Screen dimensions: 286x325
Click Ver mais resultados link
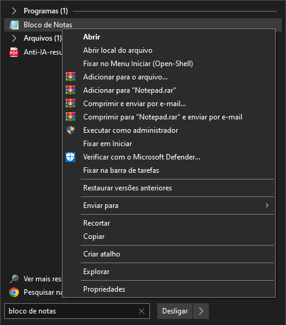coord(43,279)
